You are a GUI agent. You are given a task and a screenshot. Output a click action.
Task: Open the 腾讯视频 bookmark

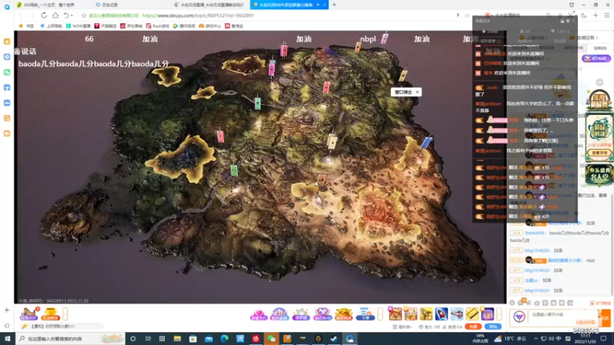tap(183, 26)
